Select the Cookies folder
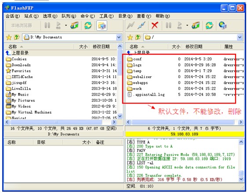Image resolution: width=247 pixels, height=193 pixels. click(16, 59)
